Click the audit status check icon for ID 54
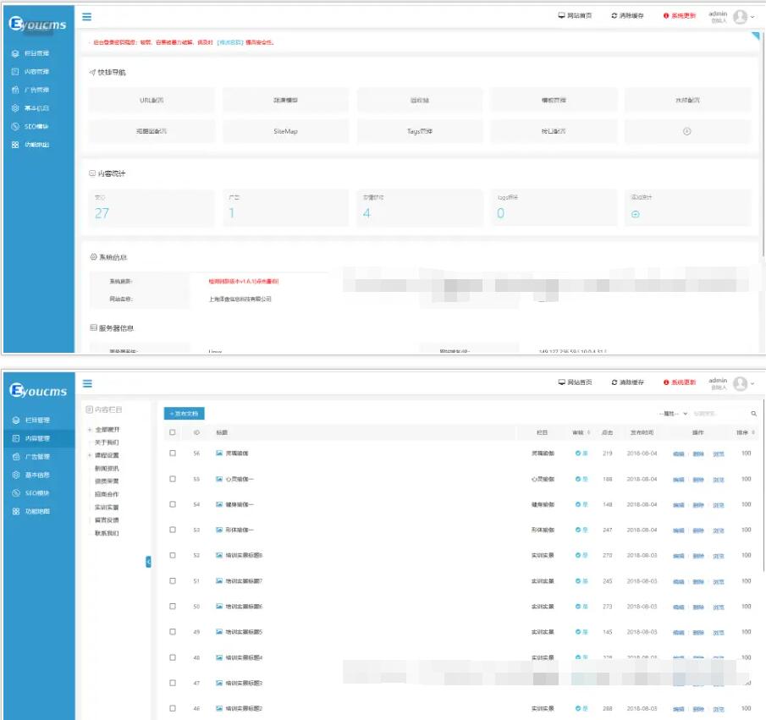The image size is (766, 720). [x=578, y=505]
